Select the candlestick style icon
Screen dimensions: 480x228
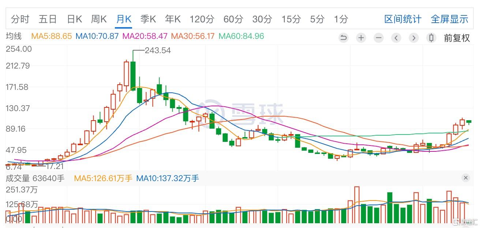[x=431, y=38]
